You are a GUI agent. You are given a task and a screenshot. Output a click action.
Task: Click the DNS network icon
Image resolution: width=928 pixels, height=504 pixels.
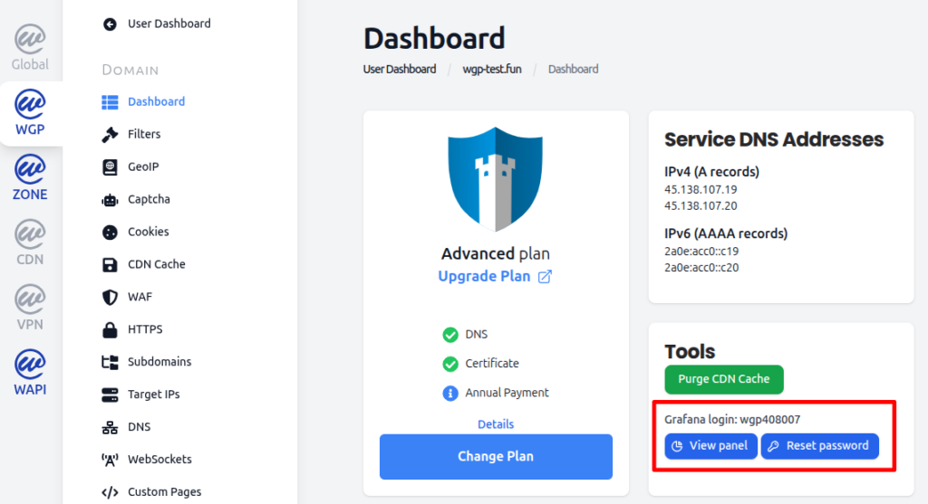pos(110,427)
